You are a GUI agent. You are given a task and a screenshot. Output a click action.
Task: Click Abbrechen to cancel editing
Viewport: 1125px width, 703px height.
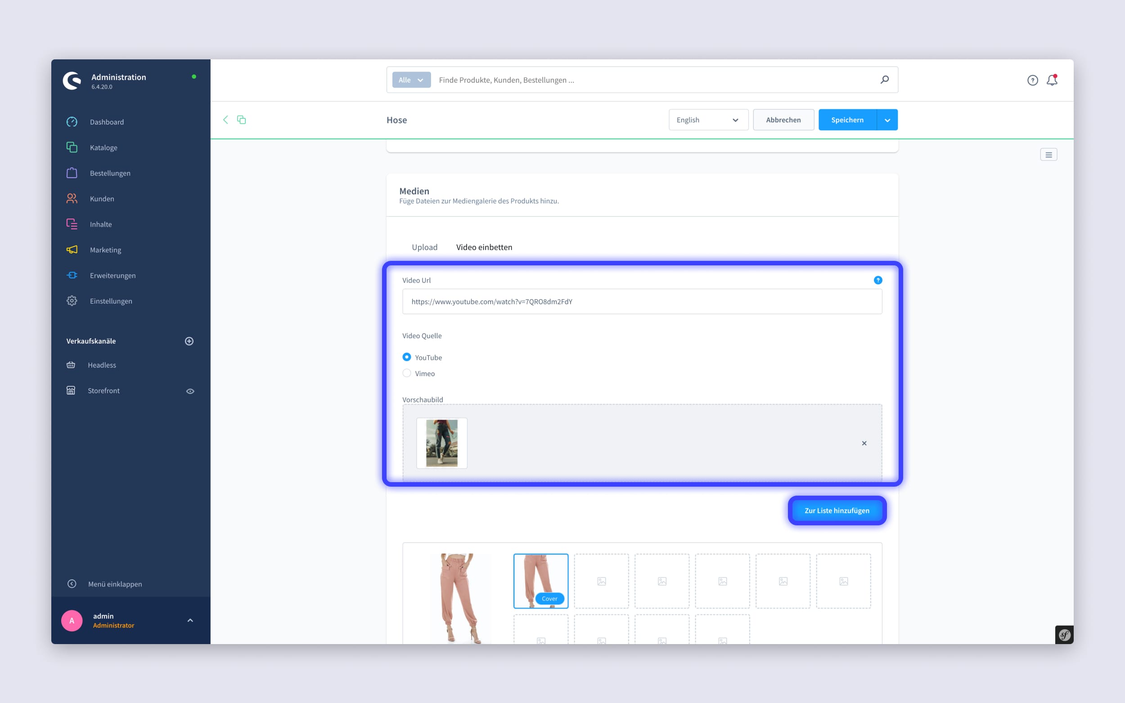coord(783,120)
